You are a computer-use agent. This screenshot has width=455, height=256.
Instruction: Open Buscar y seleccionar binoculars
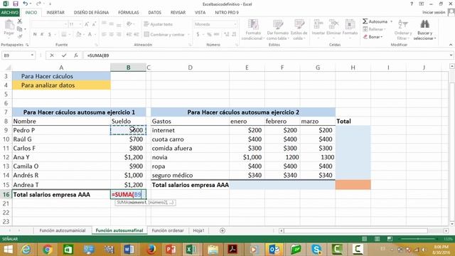pos(424,30)
